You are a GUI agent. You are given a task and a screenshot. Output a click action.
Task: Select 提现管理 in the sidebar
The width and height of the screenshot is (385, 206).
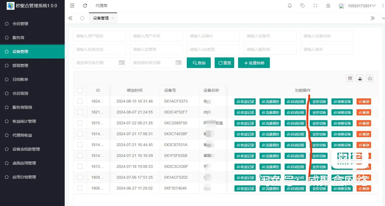point(32,66)
